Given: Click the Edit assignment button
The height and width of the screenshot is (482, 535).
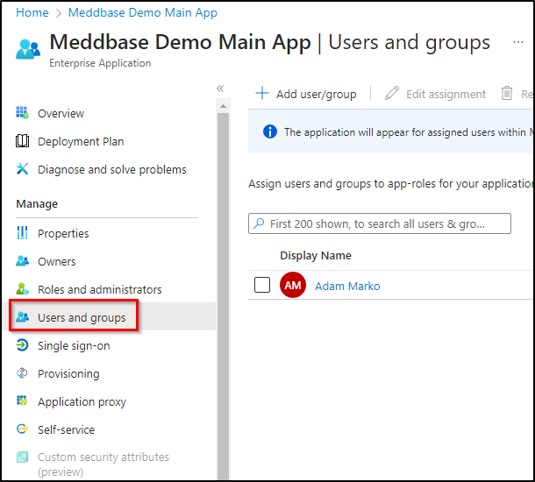Looking at the screenshot, I should point(435,94).
